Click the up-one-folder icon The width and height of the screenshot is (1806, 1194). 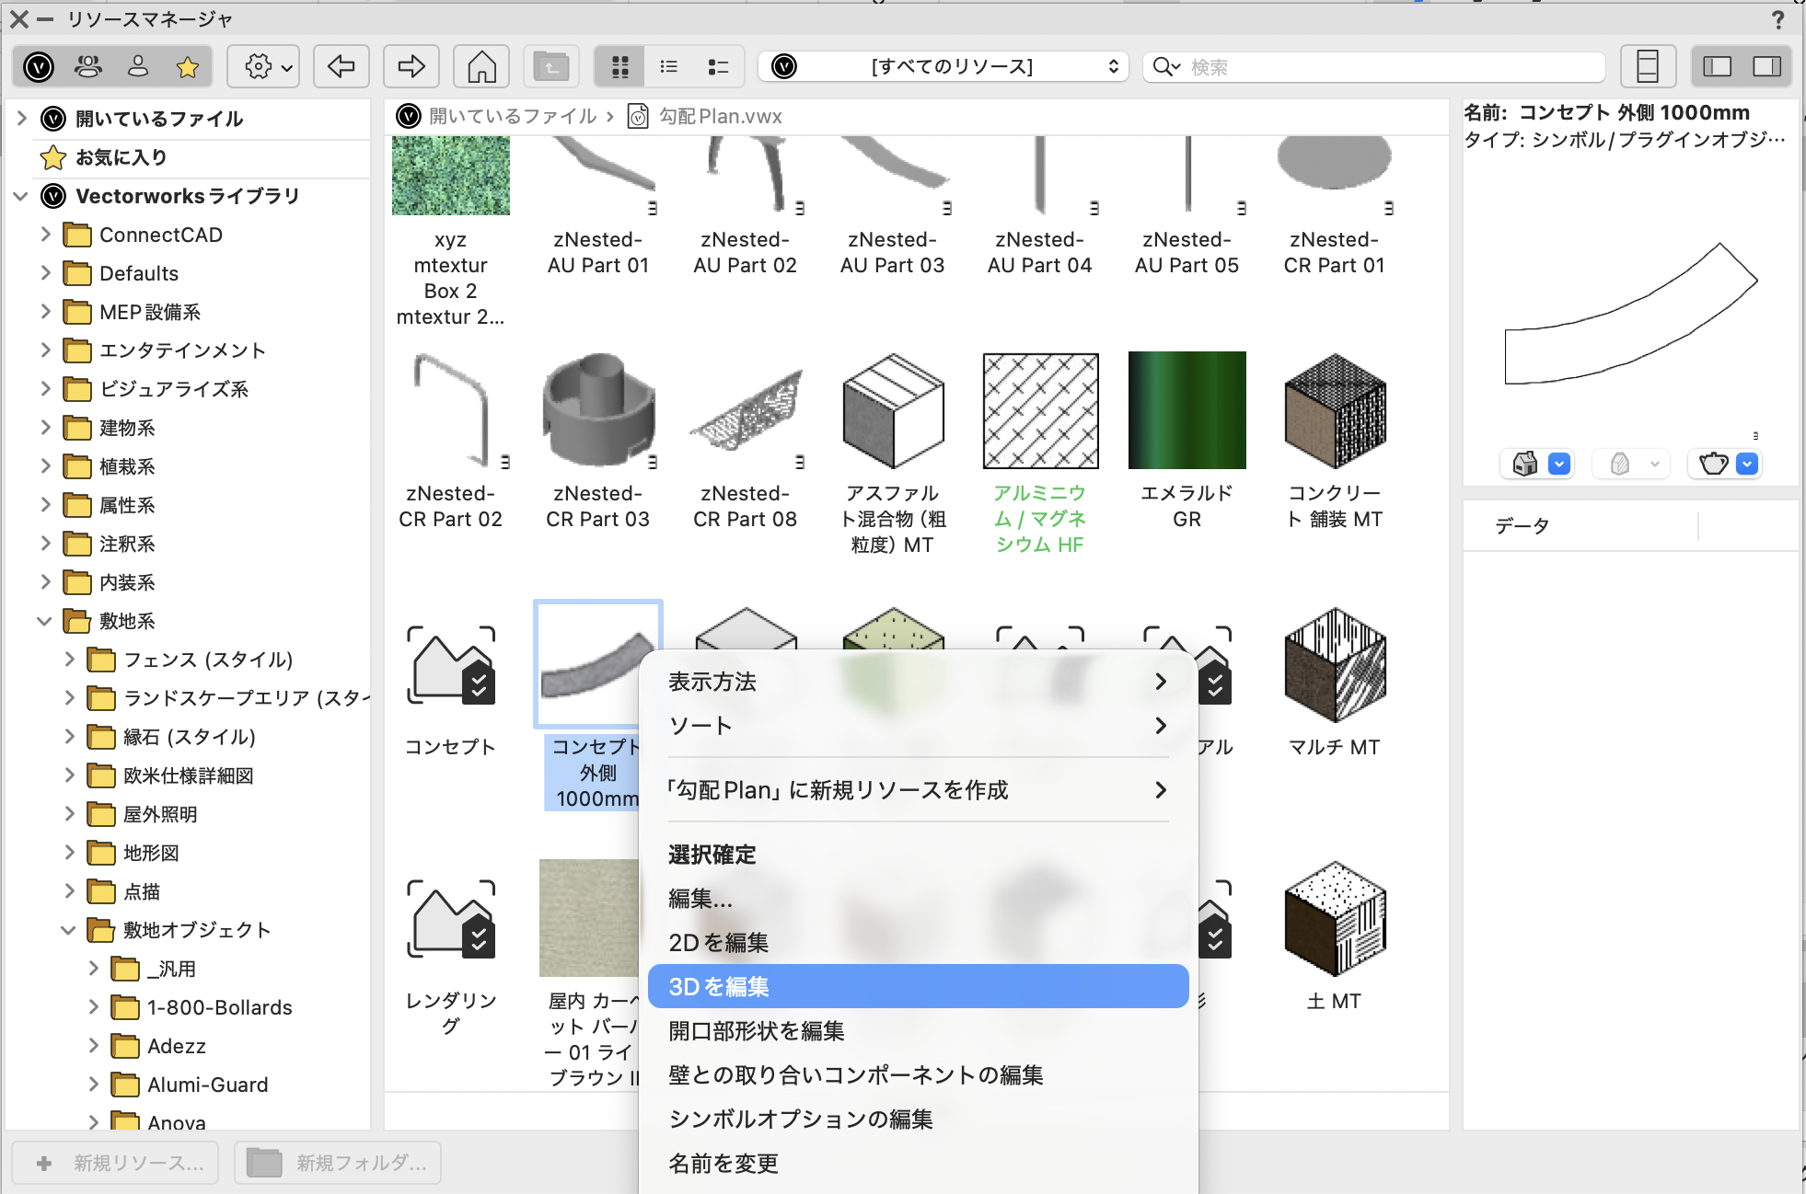tap(551, 66)
